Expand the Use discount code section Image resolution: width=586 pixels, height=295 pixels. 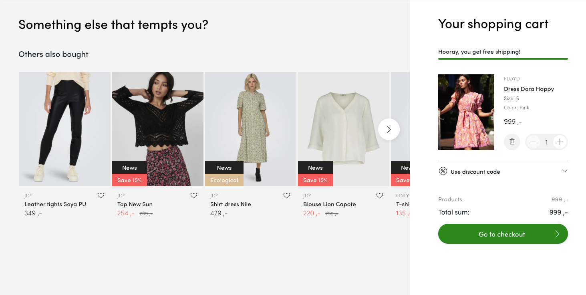point(503,171)
